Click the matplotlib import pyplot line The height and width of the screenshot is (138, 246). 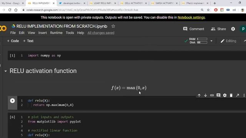click(54, 122)
